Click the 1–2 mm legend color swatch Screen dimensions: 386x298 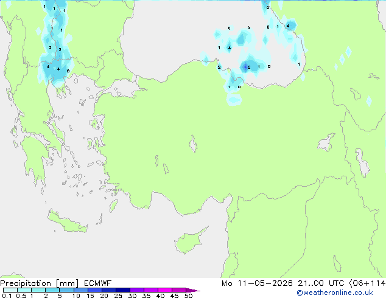38,290
